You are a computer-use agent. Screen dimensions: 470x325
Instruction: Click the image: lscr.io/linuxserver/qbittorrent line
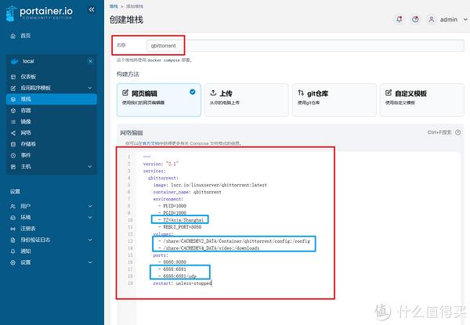pyautogui.click(x=210, y=185)
